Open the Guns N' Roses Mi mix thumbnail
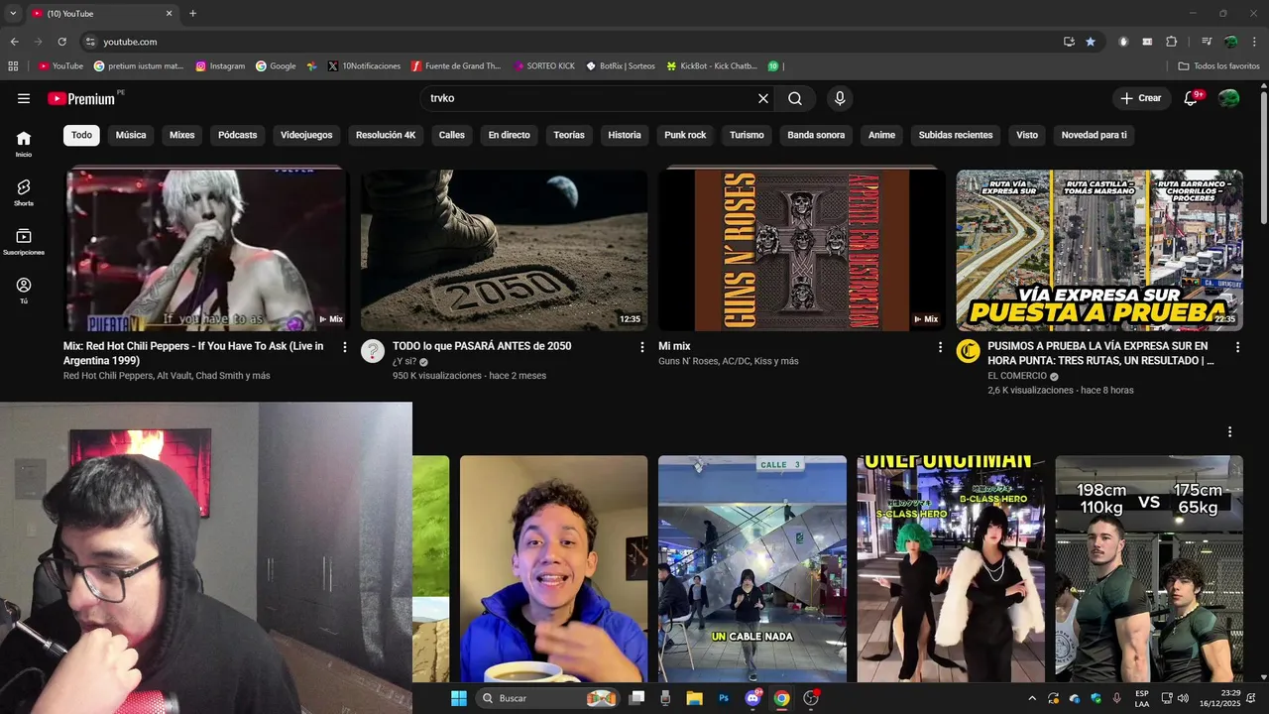This screenshot has width=1269, height=714. click(x=801, y=250)
